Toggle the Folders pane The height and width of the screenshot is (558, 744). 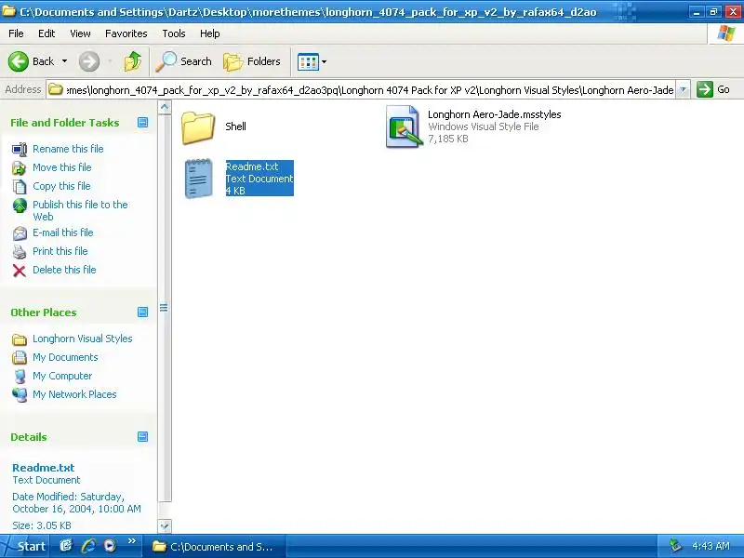pyautogui.click(x=252, y=61)
